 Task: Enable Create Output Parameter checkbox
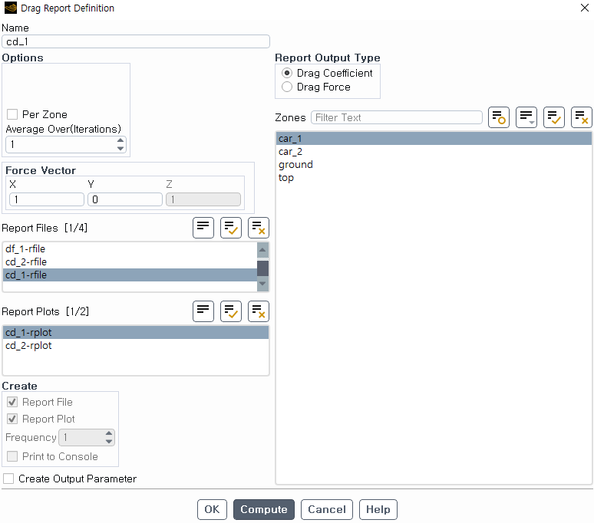click(x=8, y=479)
